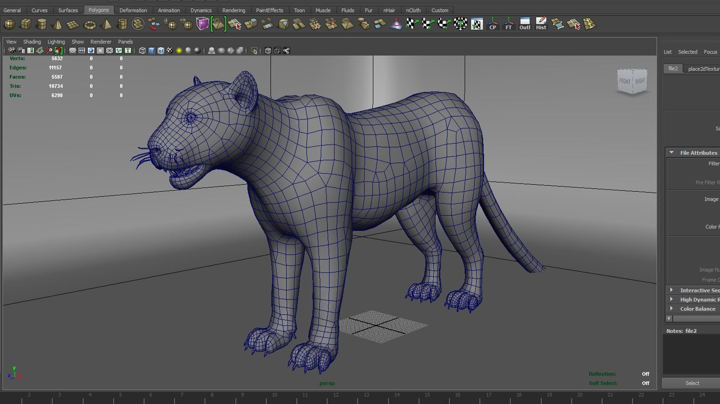Open the Focus menu in Attribute Editor
The width and height of the screenshot is (720, 404).
click(710, 52)
